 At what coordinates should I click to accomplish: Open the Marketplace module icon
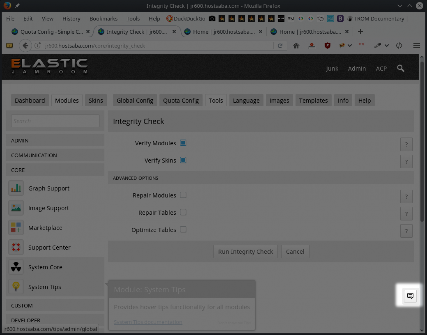pos(16,228)
